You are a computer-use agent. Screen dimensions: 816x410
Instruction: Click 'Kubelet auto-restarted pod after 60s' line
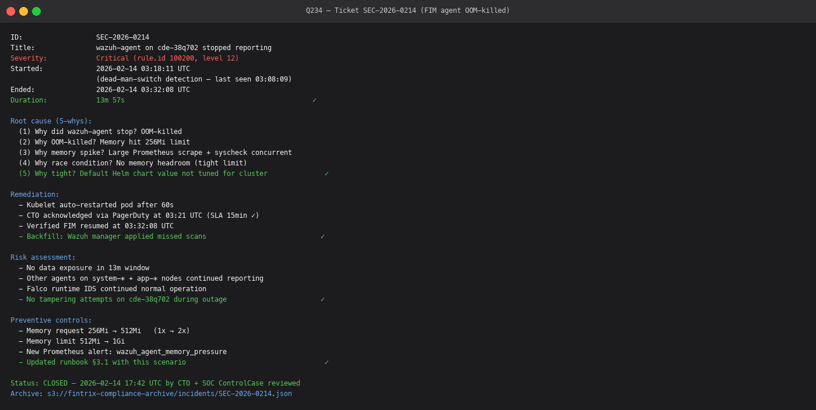click(x=96, y=205)
